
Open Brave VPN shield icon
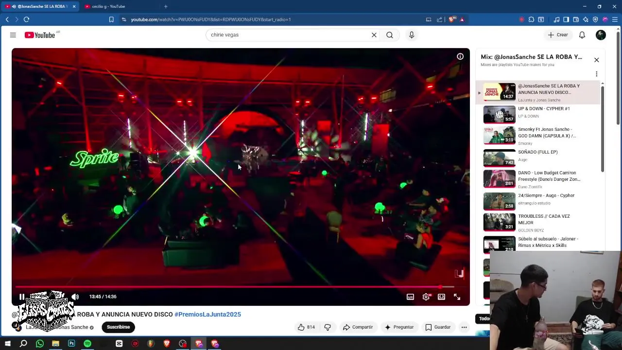tap(595, 19)
